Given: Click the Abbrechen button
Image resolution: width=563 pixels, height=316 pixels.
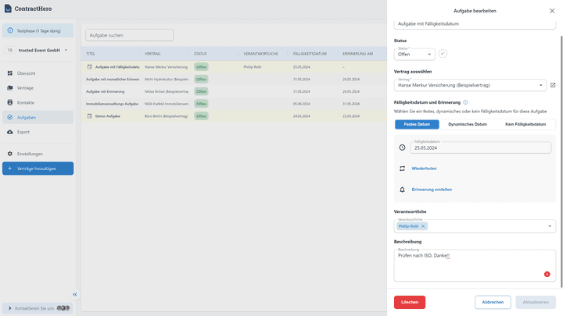Looking at the screenshot, I should pos(493,302).
